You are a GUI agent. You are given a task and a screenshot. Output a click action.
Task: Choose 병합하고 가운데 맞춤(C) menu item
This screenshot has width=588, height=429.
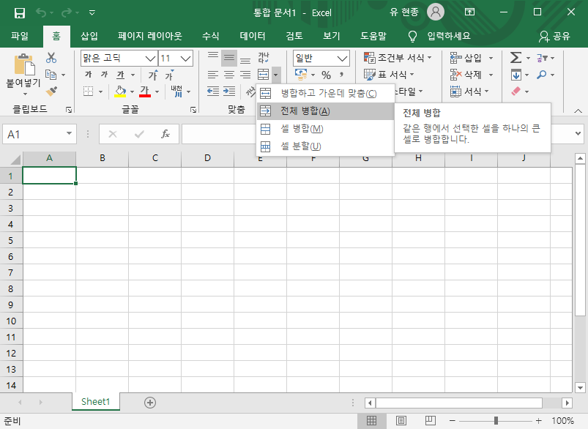coord(326,93)
